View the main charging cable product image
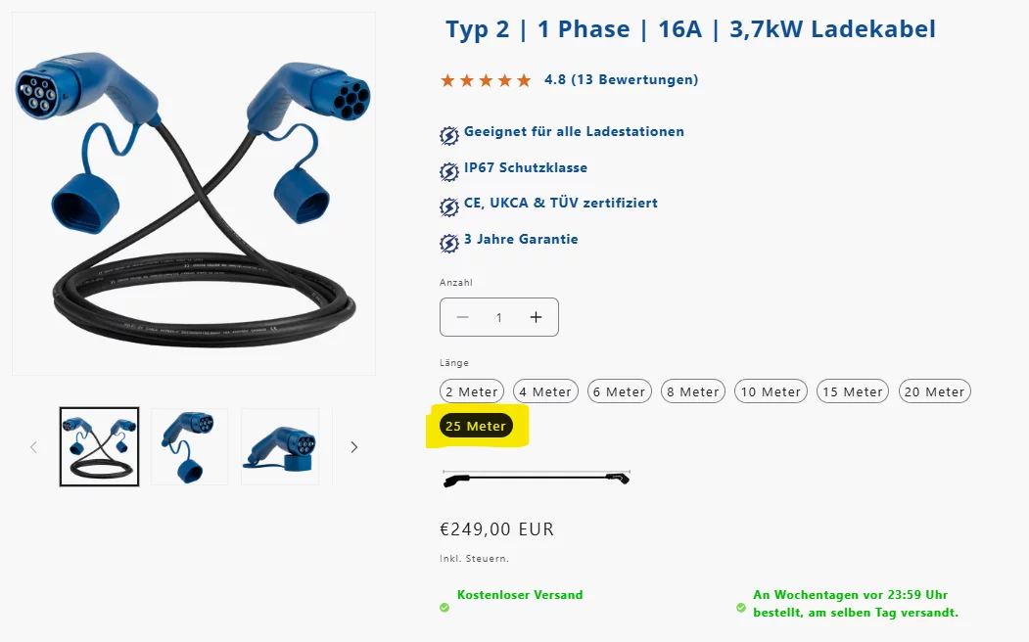 pos(194,194)
